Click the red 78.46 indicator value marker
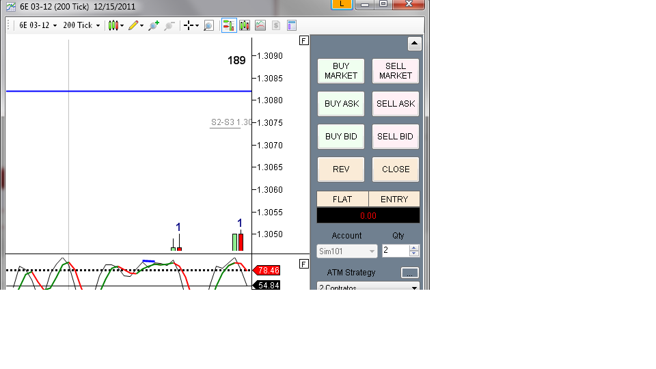The width and height of the screenshot is (656, 369). 266,271
